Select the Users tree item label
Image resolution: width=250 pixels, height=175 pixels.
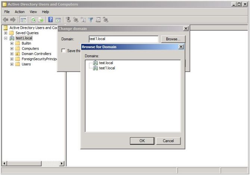[x=26, y=64]
